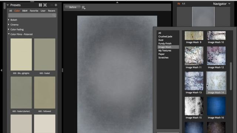
Task: Choose Image Wash 9 texture
Action: point(194,35)
